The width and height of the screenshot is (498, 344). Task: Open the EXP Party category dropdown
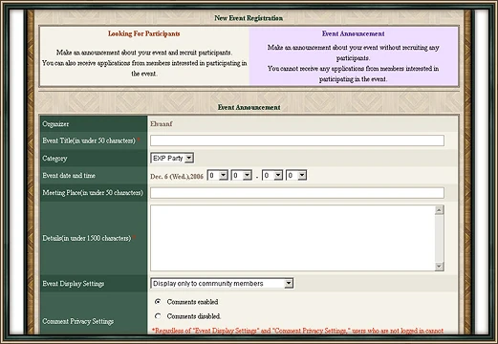(x=172, y=158)
